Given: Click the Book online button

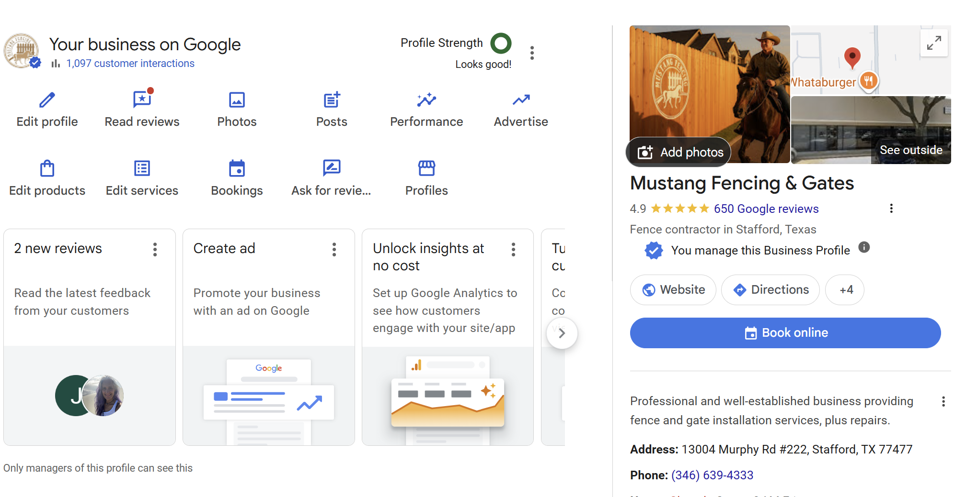Looking at the screenshot, I should click(x=785, y=333).
